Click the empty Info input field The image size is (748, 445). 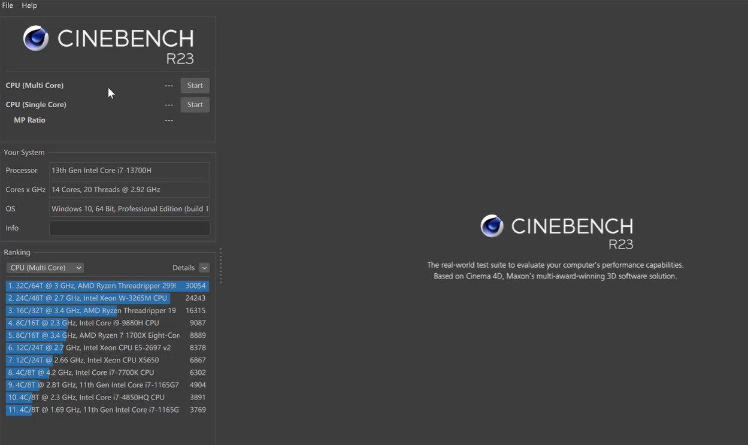[129, 228]
